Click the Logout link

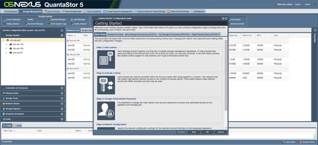298,4
